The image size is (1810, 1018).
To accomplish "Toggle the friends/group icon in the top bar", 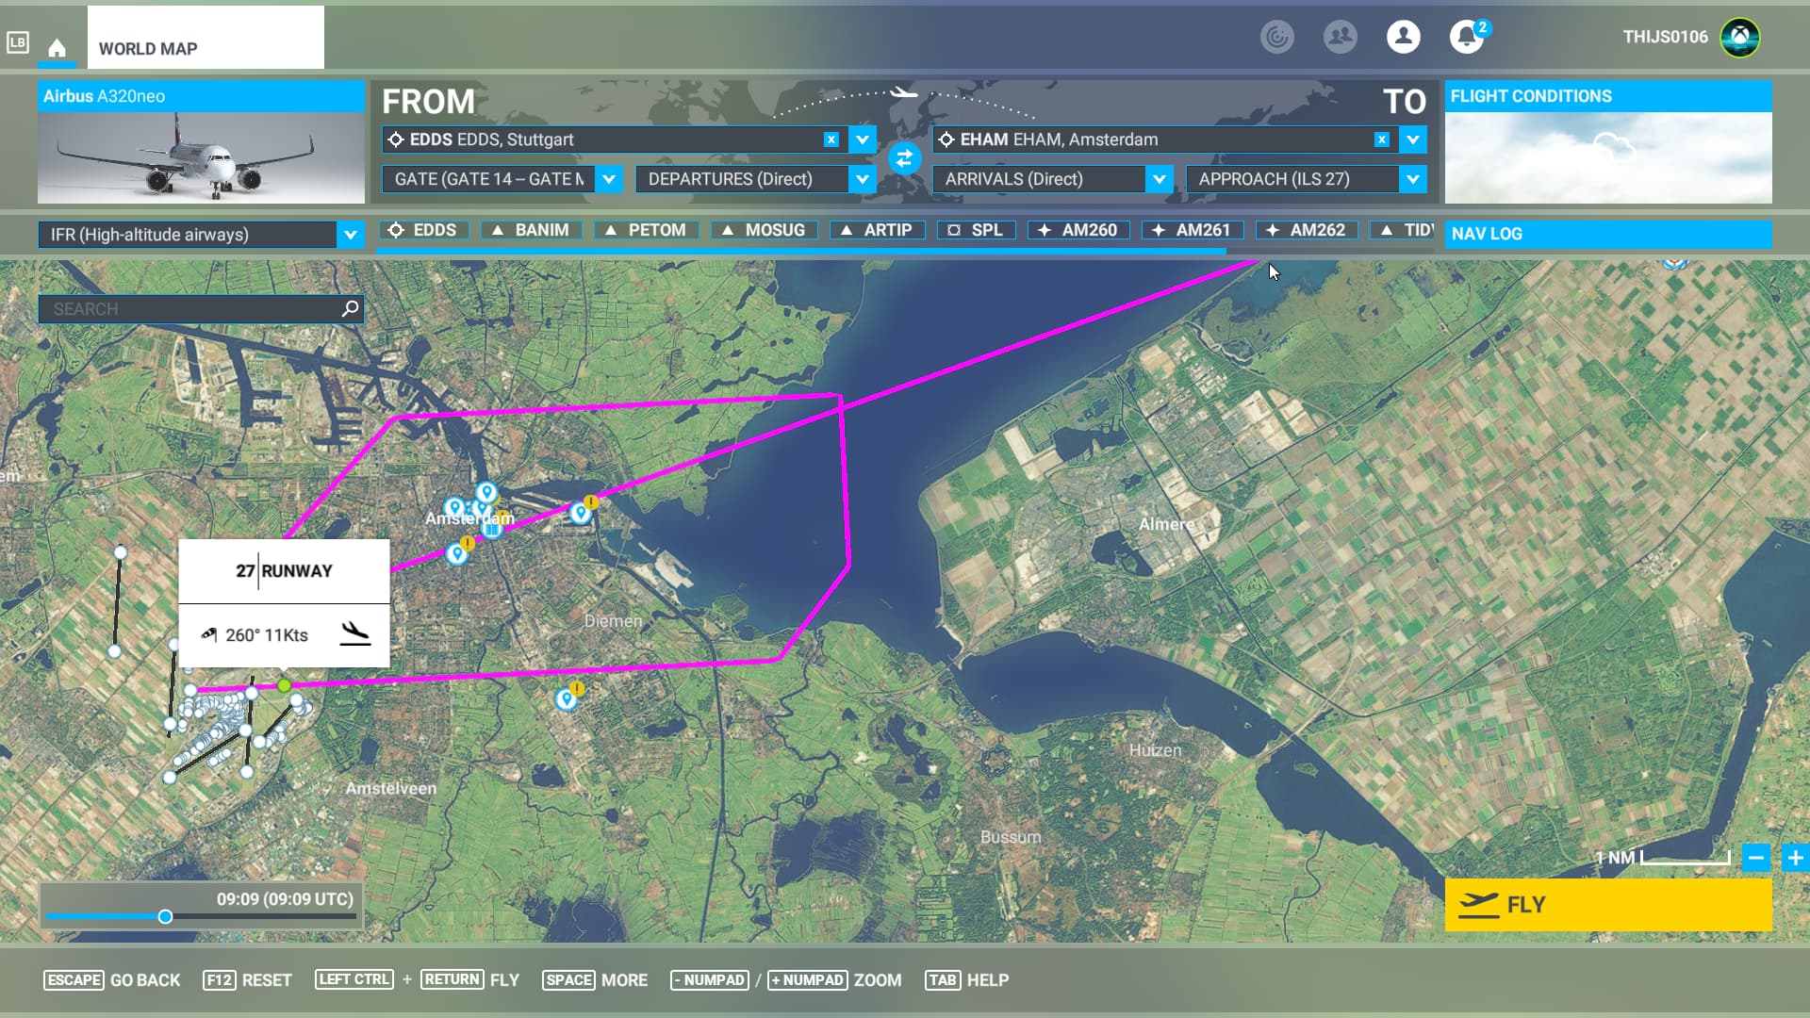I will (1340, 38).
